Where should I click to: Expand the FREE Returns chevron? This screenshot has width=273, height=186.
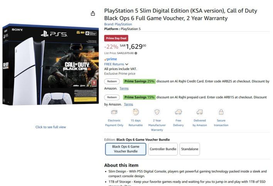[126, 64]
